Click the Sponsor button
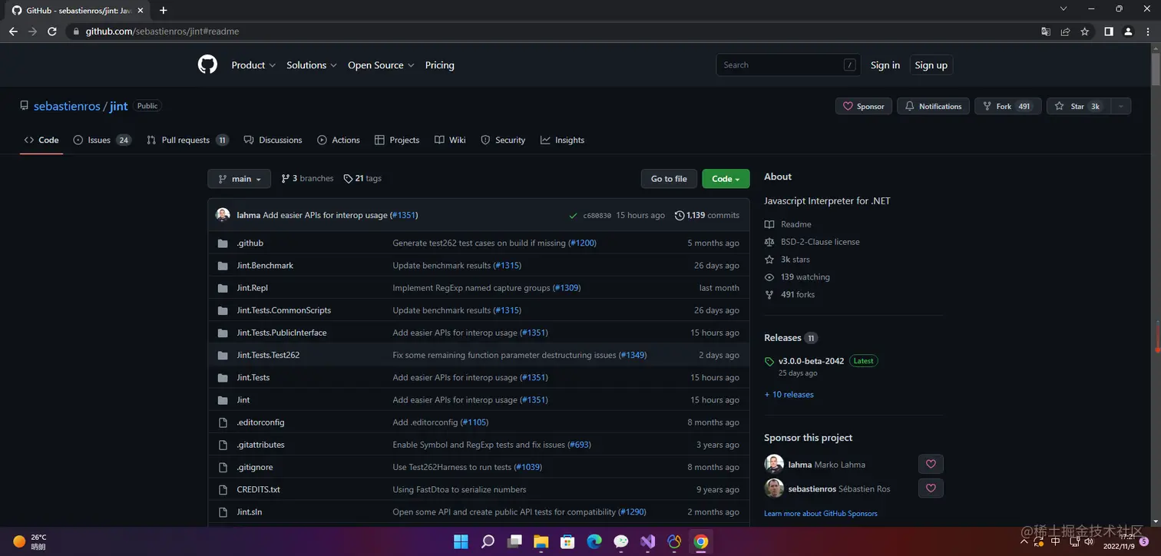 (864, 106)
